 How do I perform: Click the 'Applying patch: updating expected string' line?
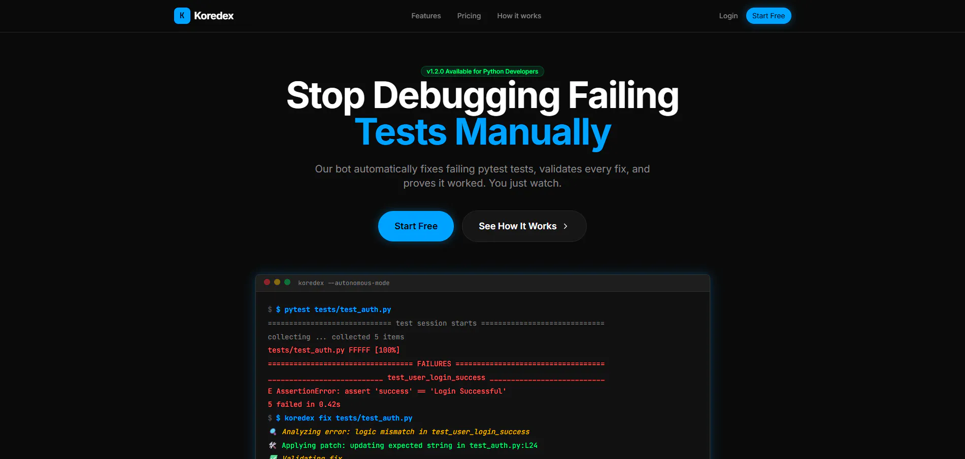410,445
